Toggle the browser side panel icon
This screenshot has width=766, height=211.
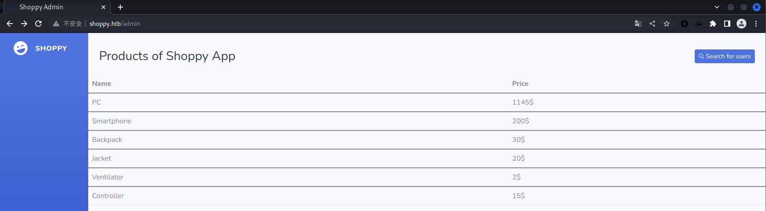click(727, 24)
